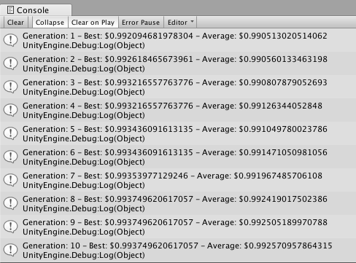Viewport: 356px width, 263px height.
Task: Click UnityEngine.Debug:Log(Object) under Generation: 5
Action: (84, 139)
